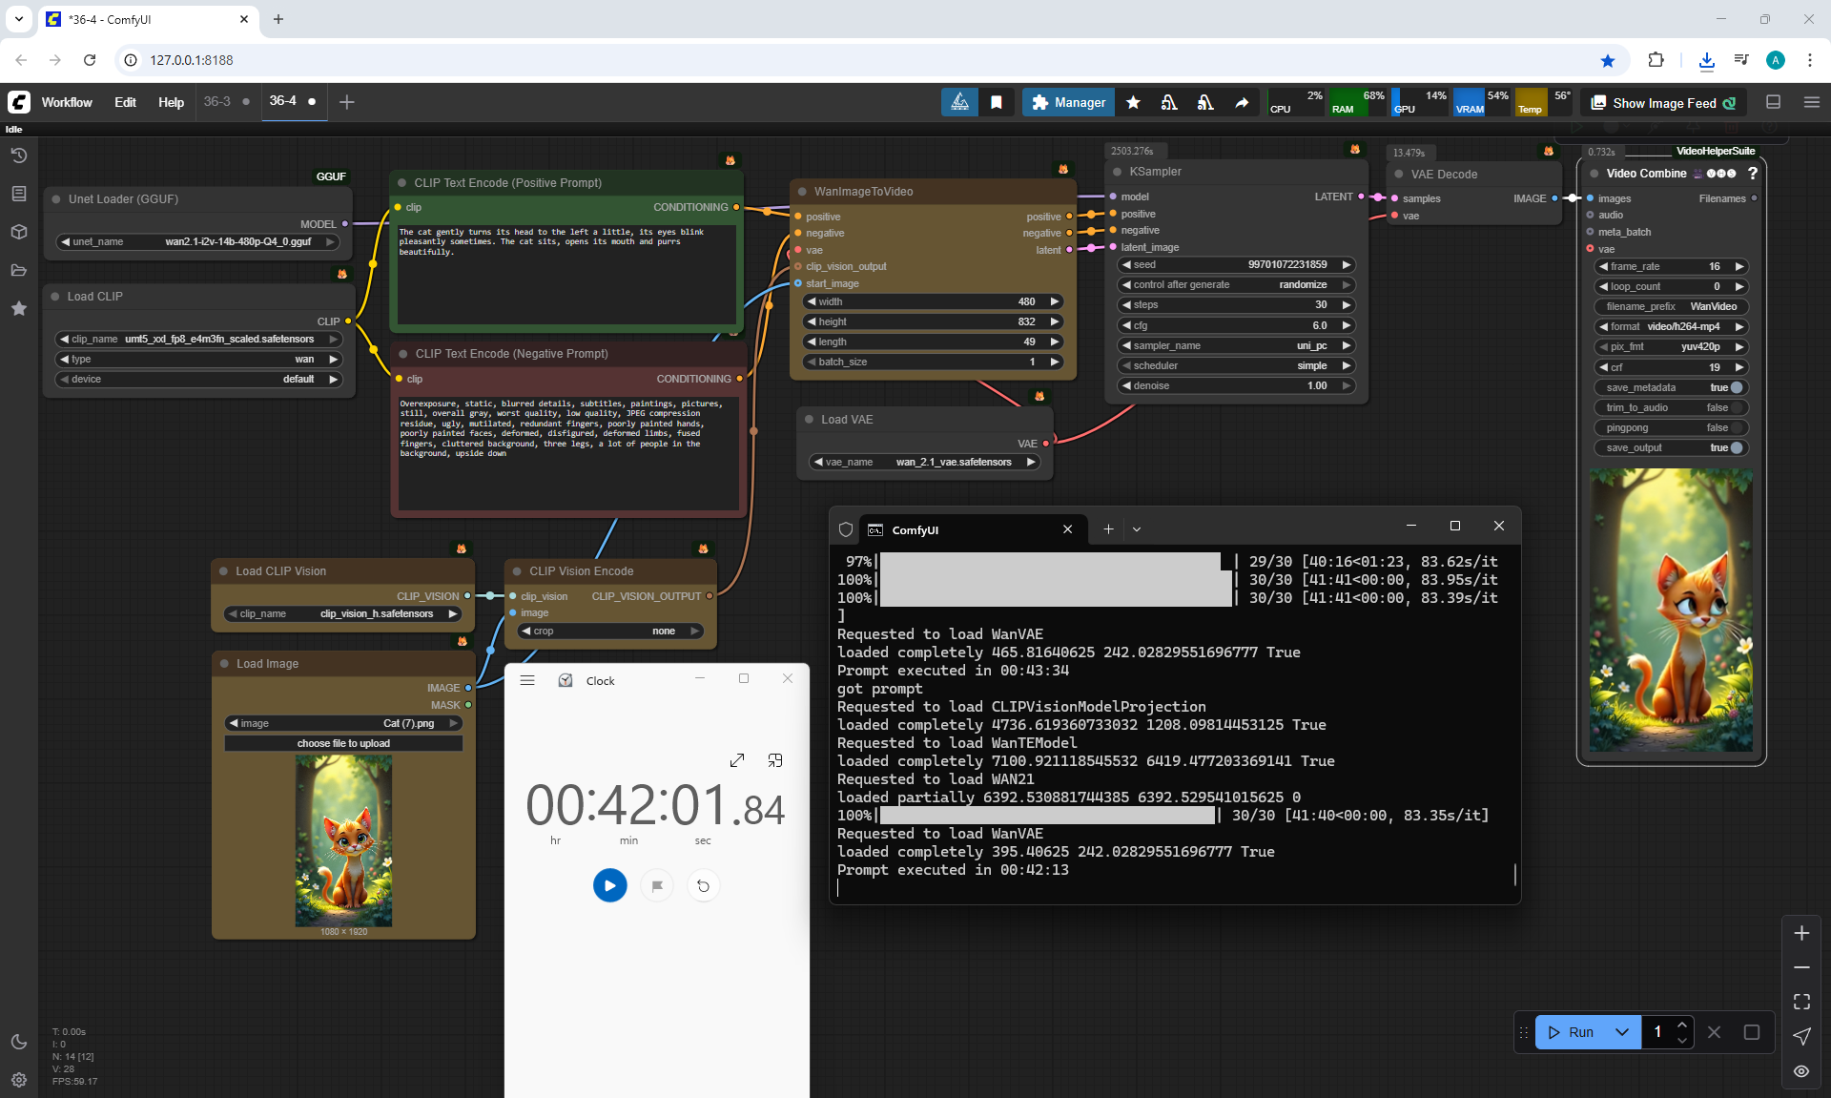Open the model library cube icon
Image resolution: width=1831 pixels, height=1098 pixels.
click(19, 232)
